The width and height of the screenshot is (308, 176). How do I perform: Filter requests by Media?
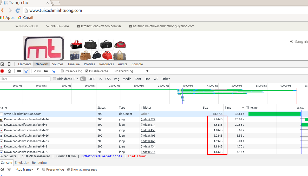(127, 79)
